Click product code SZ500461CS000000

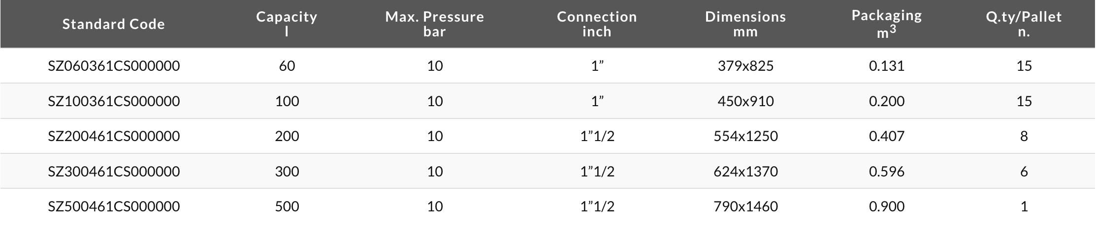click(x=114, y=206)
